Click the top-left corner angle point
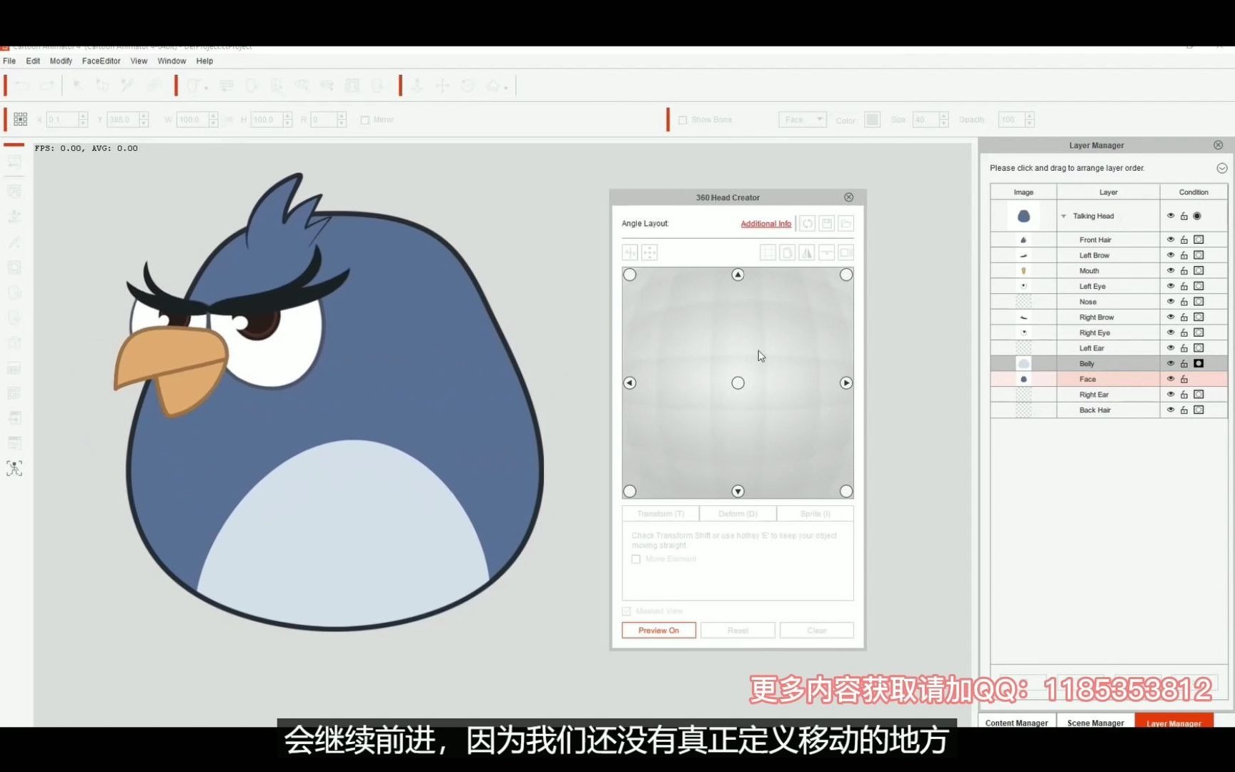The width and height of the screenshot is (1235, 772). tap(630, 274)
